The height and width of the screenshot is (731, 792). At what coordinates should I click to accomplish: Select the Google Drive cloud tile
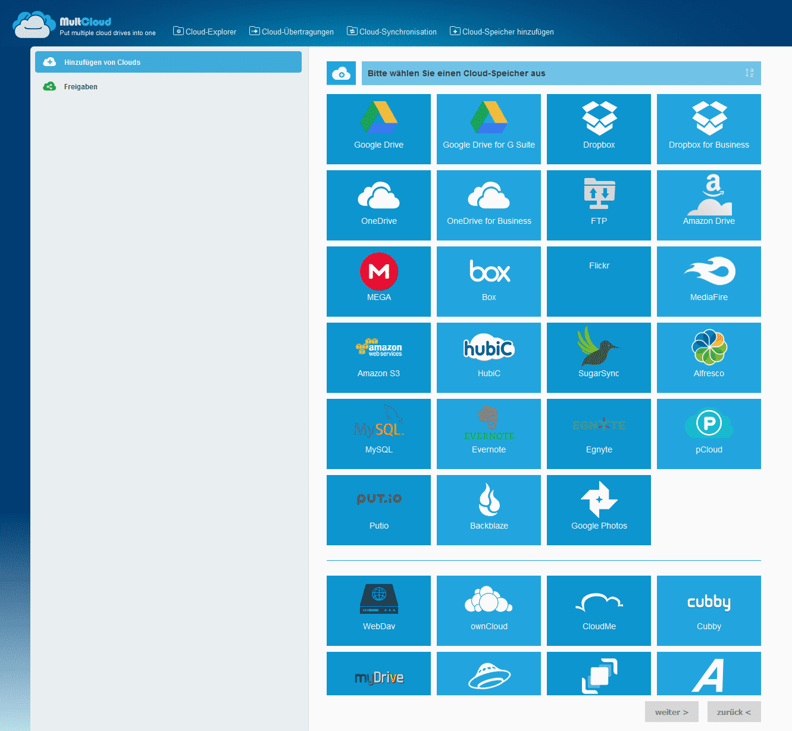coord(378,129)
